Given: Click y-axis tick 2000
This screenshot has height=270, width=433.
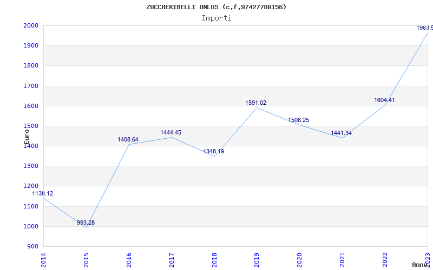Looking at the screenshot, I should pos(30,25).
